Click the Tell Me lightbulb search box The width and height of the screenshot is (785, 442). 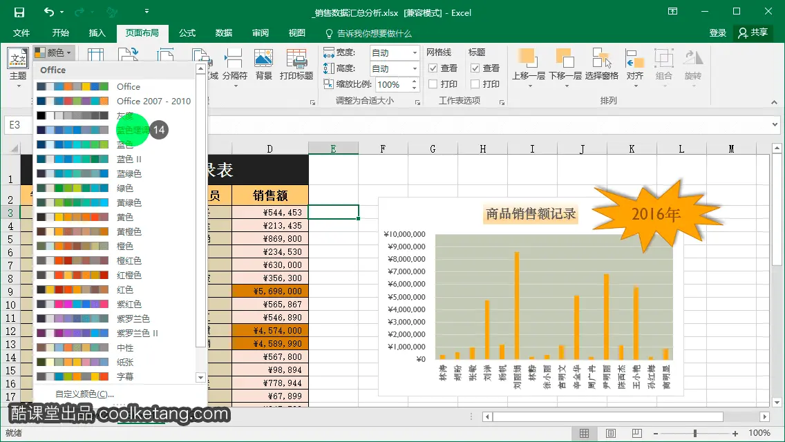click(368, 34)
